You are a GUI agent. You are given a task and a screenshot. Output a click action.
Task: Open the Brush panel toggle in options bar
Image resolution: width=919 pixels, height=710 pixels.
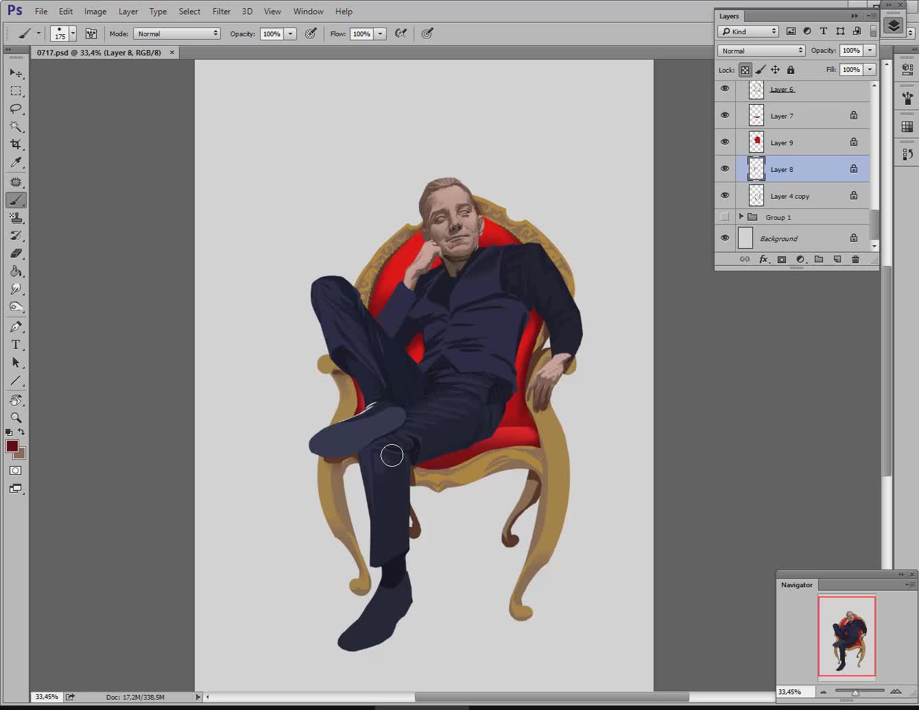[x=91, y=34]
